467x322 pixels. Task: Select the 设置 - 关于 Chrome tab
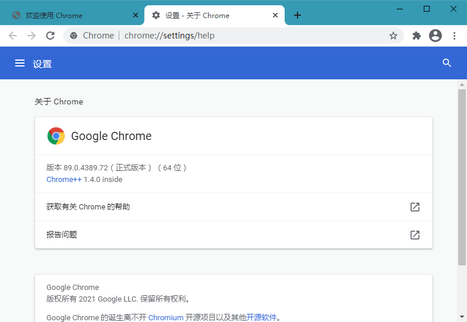[x=205, y=15]
